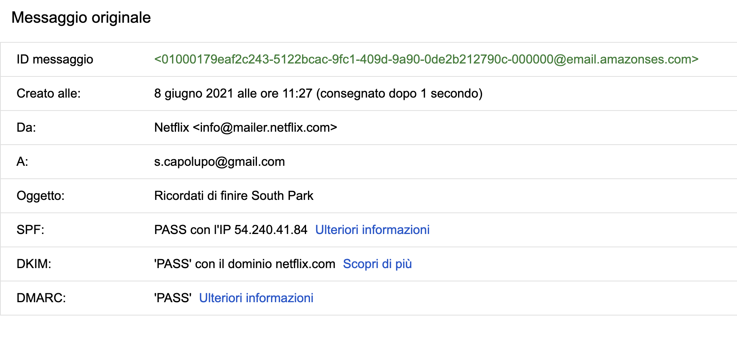The height and width of the screenshot is (341, 737).
Task: Click the PASS con l'IP 54.240.41.84 text
Action: [x=231, y=230]
